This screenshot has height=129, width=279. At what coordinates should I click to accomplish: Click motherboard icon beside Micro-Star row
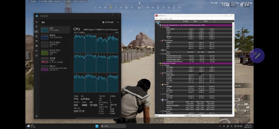(160, 25)
